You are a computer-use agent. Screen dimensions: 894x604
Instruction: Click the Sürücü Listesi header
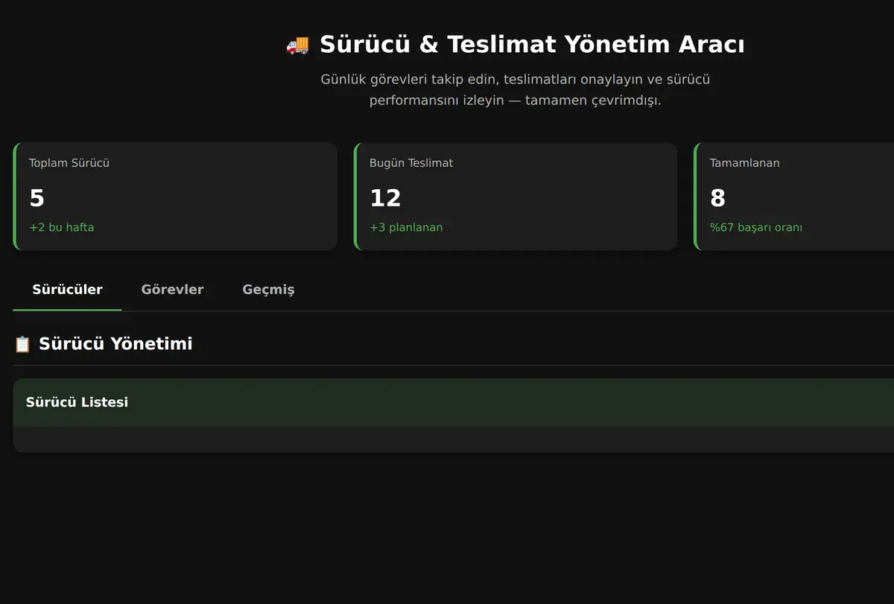coord(453,402)
